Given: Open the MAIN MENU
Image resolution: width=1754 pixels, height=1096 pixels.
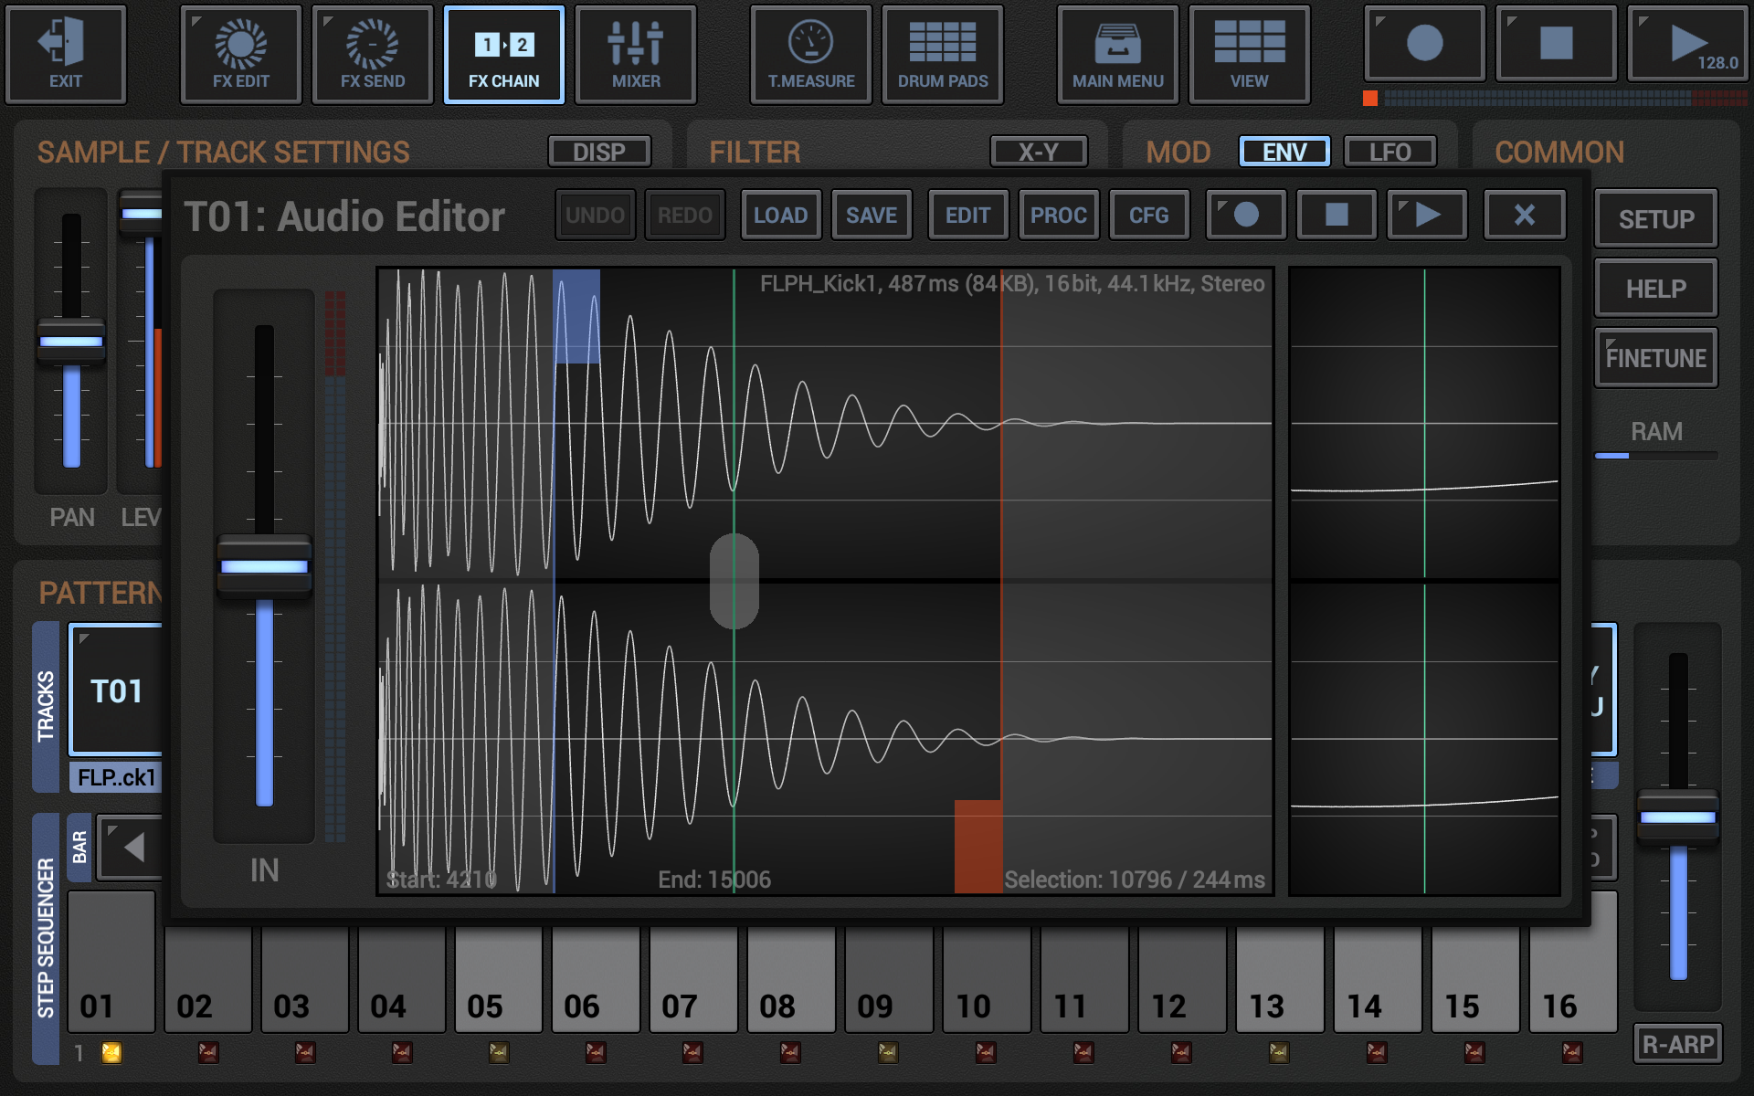Looking at the screenshot, I should pos(1117,55).
